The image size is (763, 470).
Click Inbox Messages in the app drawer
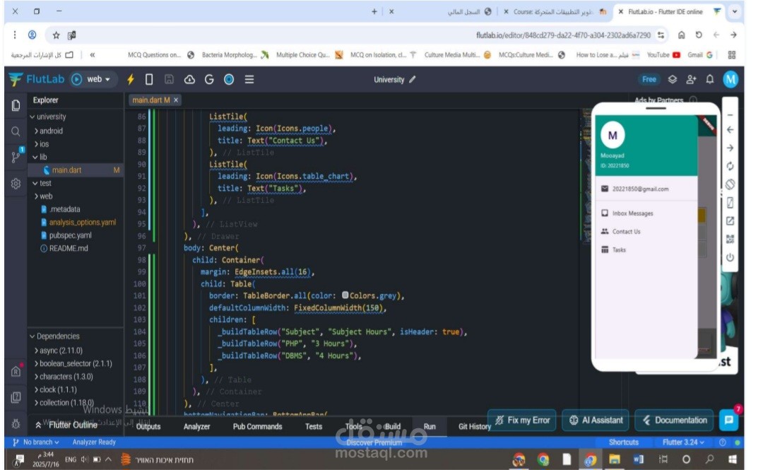[x=632, y=213]
